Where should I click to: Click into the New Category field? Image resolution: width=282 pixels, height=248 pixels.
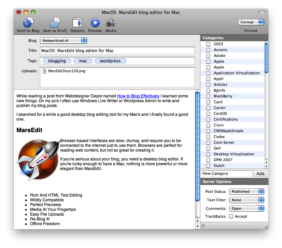click(x=227, y=173)
